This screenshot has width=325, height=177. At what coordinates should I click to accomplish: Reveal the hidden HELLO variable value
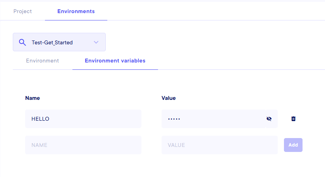(x=269, y=119)
